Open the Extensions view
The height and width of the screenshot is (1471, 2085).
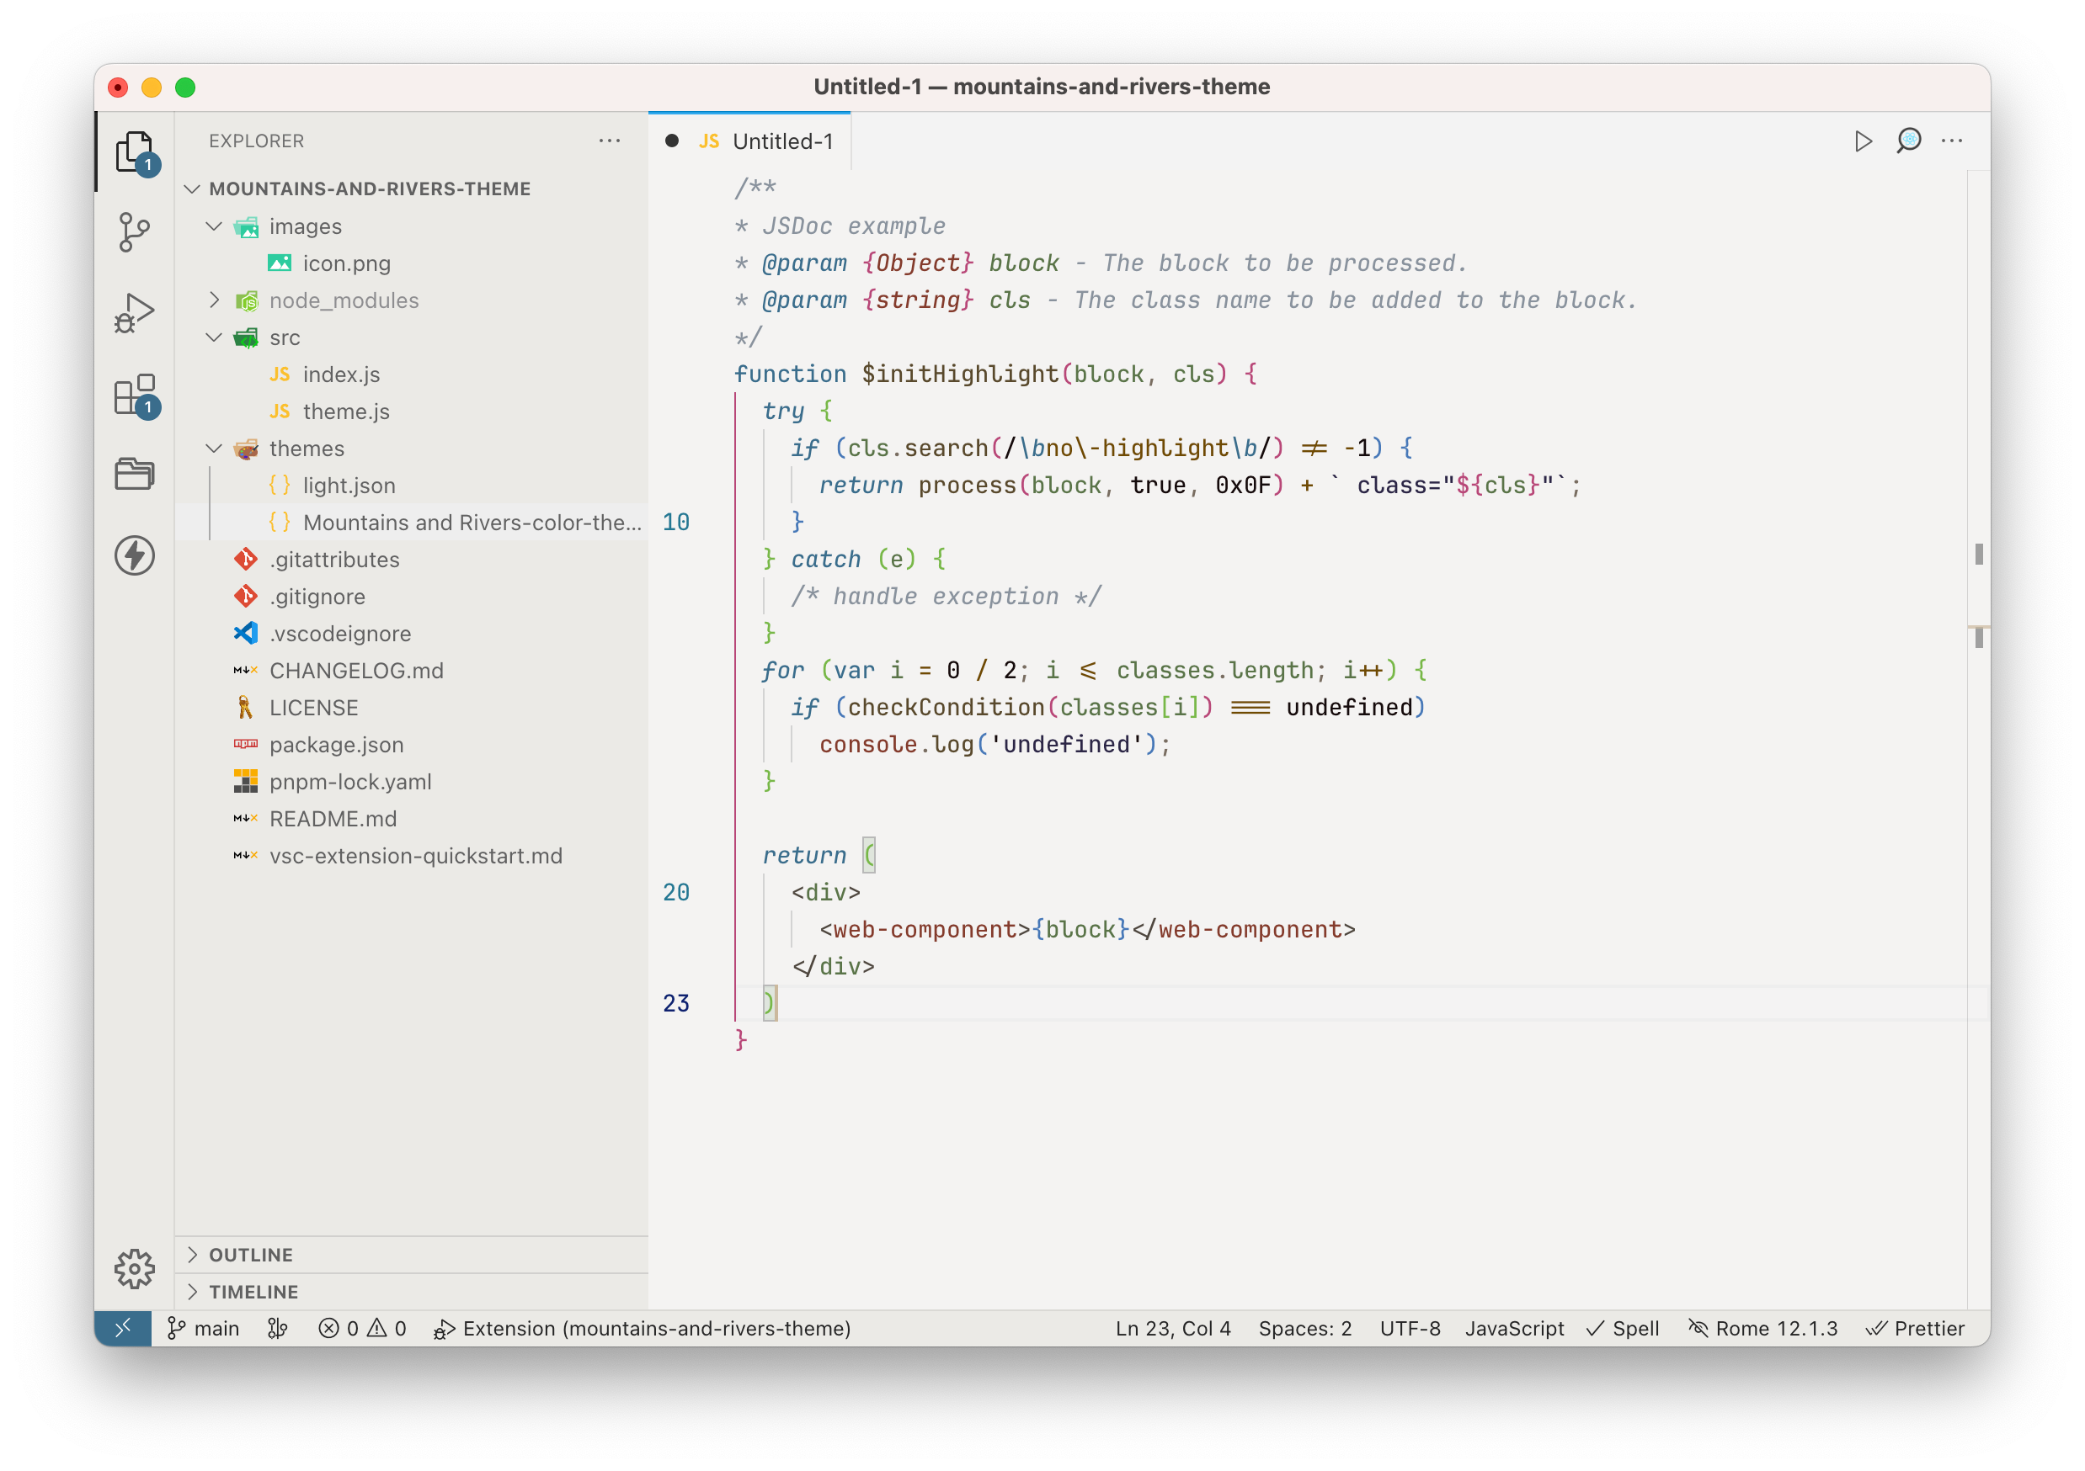[x=135, y=395]
